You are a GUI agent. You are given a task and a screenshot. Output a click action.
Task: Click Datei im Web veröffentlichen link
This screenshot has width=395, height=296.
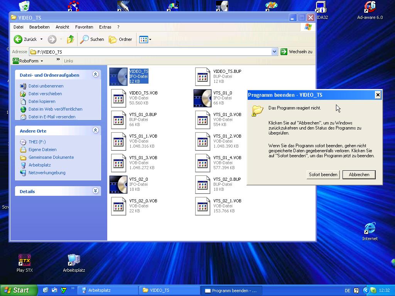(x=56, y=109)
